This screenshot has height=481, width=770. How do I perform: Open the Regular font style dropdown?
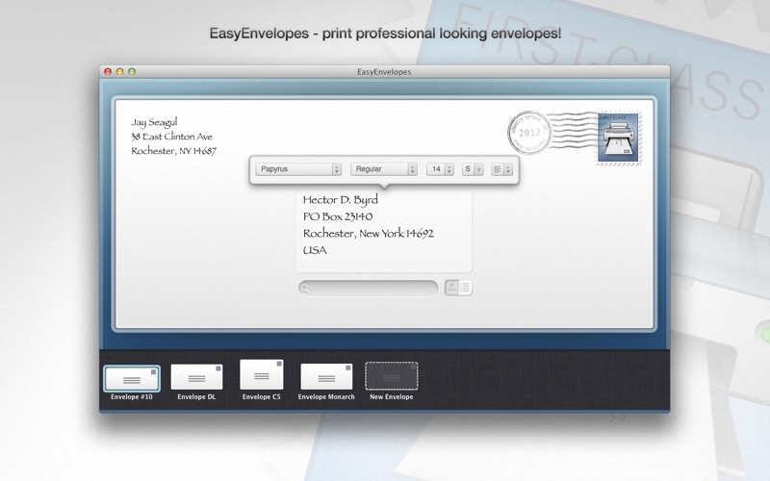pyautogui.click(x=383, y=169)
